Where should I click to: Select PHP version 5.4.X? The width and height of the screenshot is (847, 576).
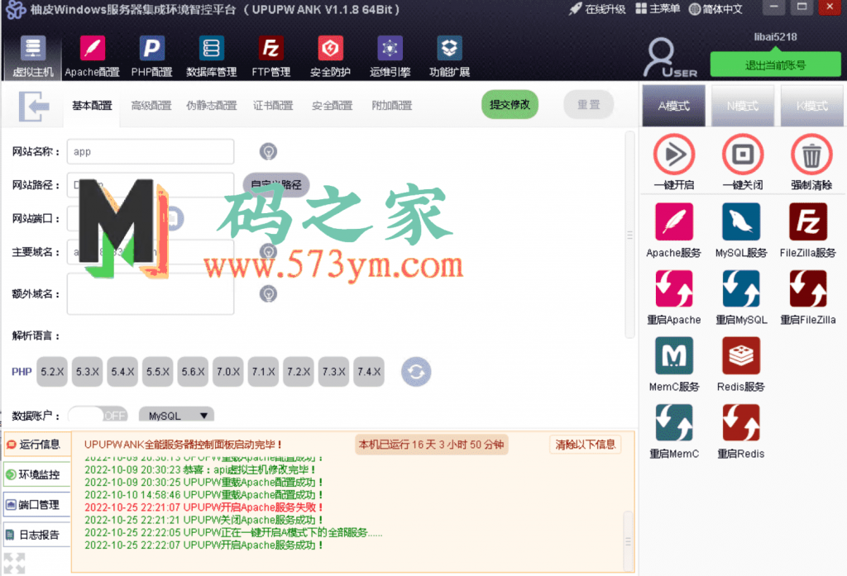122,371
